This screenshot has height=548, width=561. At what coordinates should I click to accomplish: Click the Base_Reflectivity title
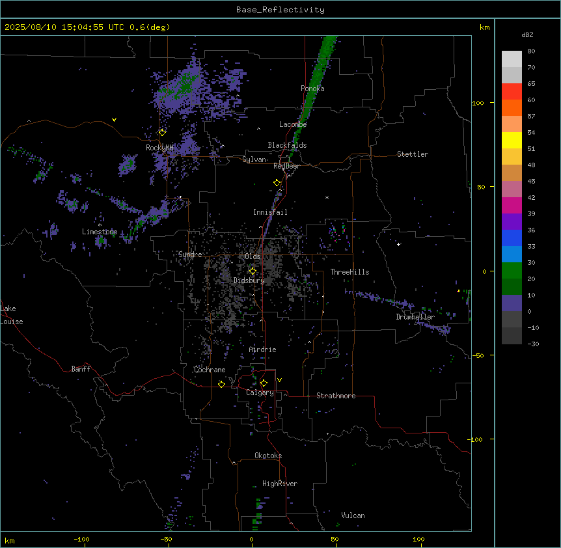tap(280, 10)
